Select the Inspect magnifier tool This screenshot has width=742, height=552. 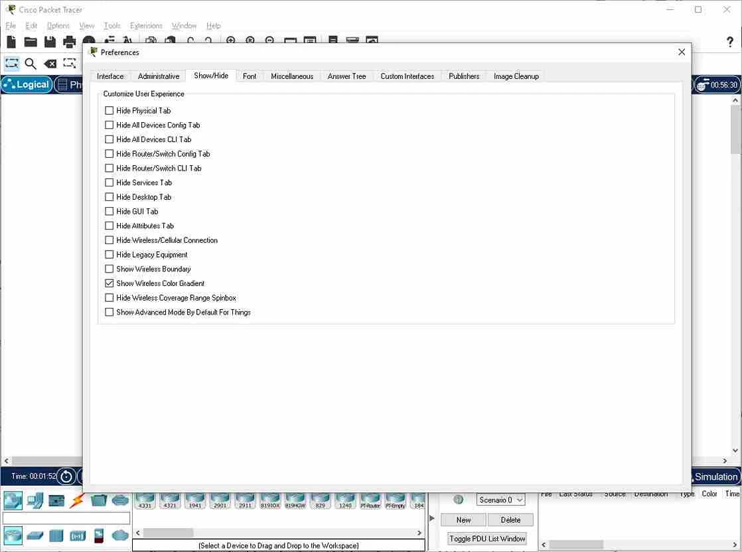coord(31,64)
